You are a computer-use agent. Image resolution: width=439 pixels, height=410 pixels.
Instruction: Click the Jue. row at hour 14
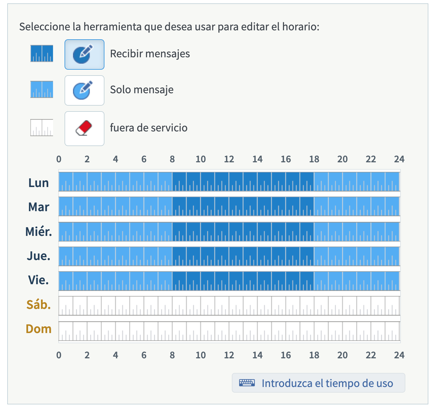(x=264, y=256)
